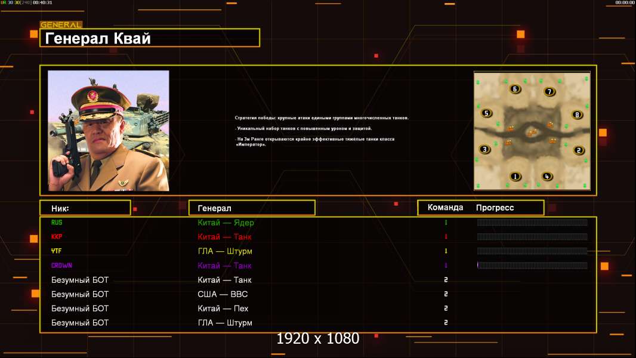The height and width of the screenshot is (358, 636).
Task: Select start position 8 on the minimap
Action: [577, 115]
